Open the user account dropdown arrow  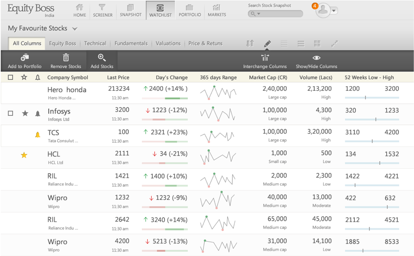pyautogui.click(x=334, y=11)
